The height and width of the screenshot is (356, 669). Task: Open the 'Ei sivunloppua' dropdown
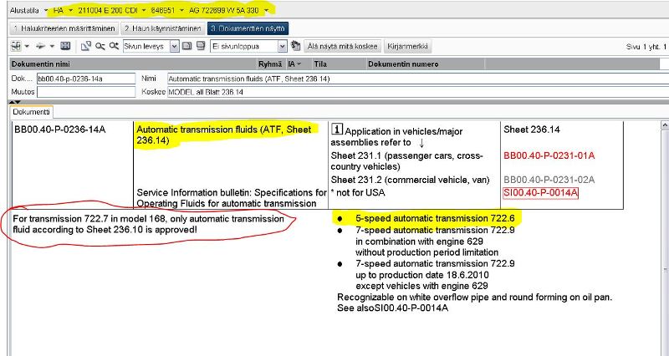point(283,46)
